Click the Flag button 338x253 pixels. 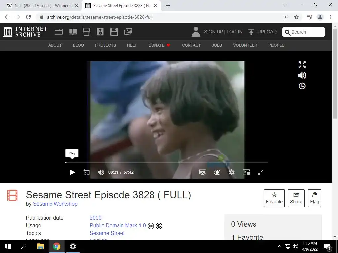coord(314,198)
